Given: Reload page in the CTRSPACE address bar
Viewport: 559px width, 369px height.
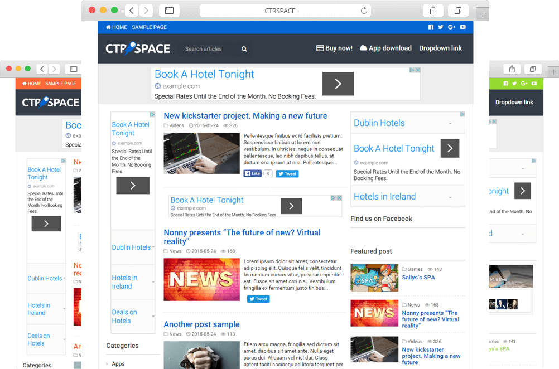Looking at the screenshot, I should pos(364,11).
